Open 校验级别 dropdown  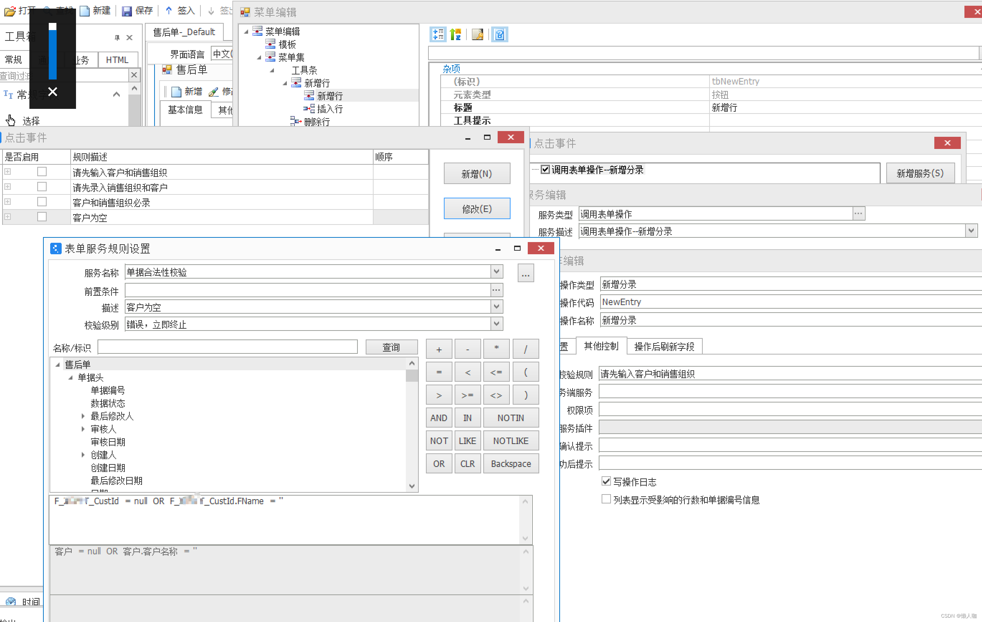coord(496,324)
